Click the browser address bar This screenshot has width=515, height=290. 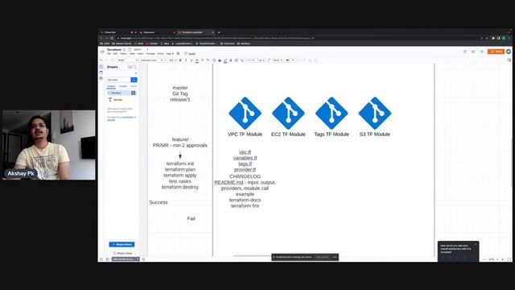tap(295, 38)
